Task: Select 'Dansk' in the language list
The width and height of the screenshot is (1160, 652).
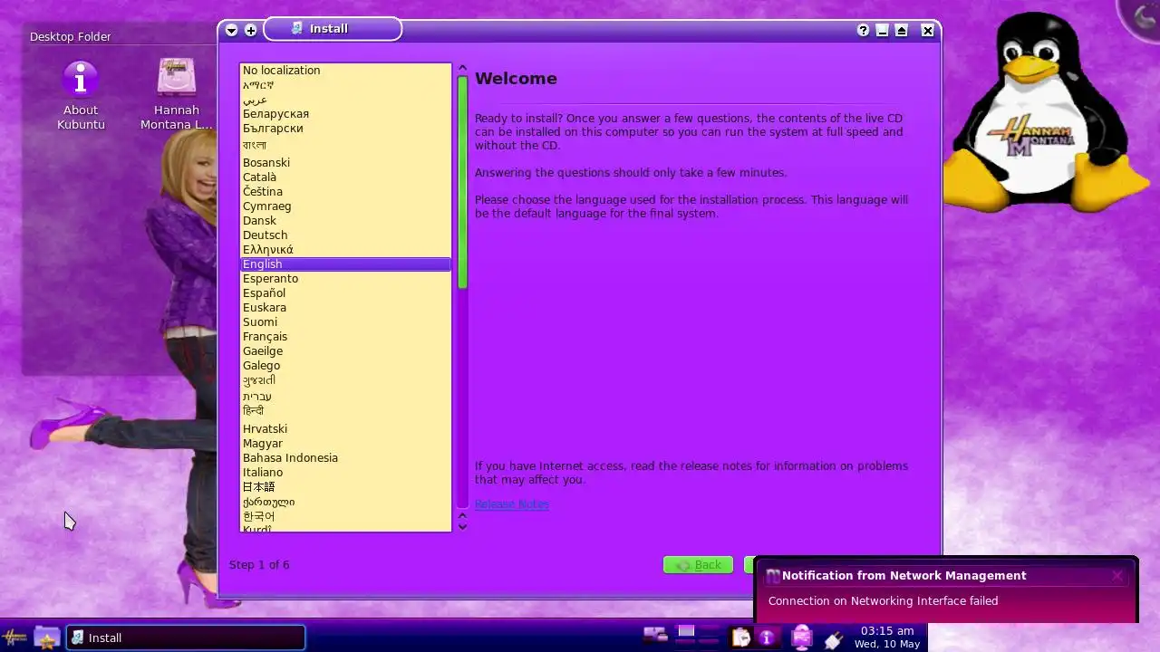Action: tap(345, 221)
